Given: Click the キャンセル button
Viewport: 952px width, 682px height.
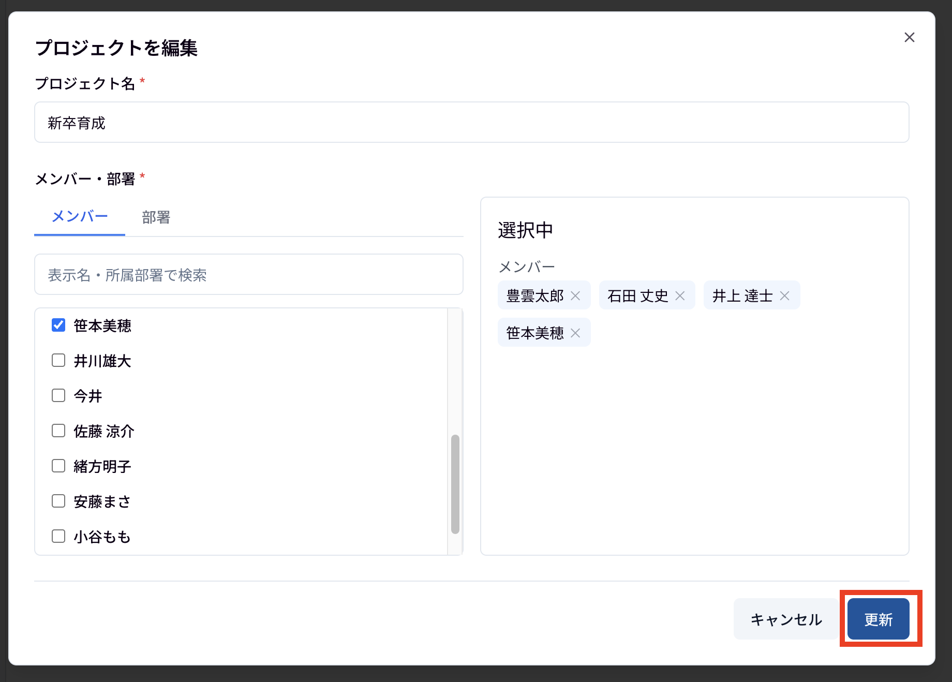Looking at the screenshot, I should point(786,619).
